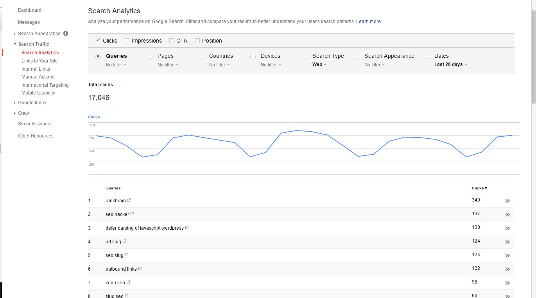Image resolution: width=536 pixels, height=298 pixels.
Task: Select the Pages radio button
Action: (x=150, y=56)
